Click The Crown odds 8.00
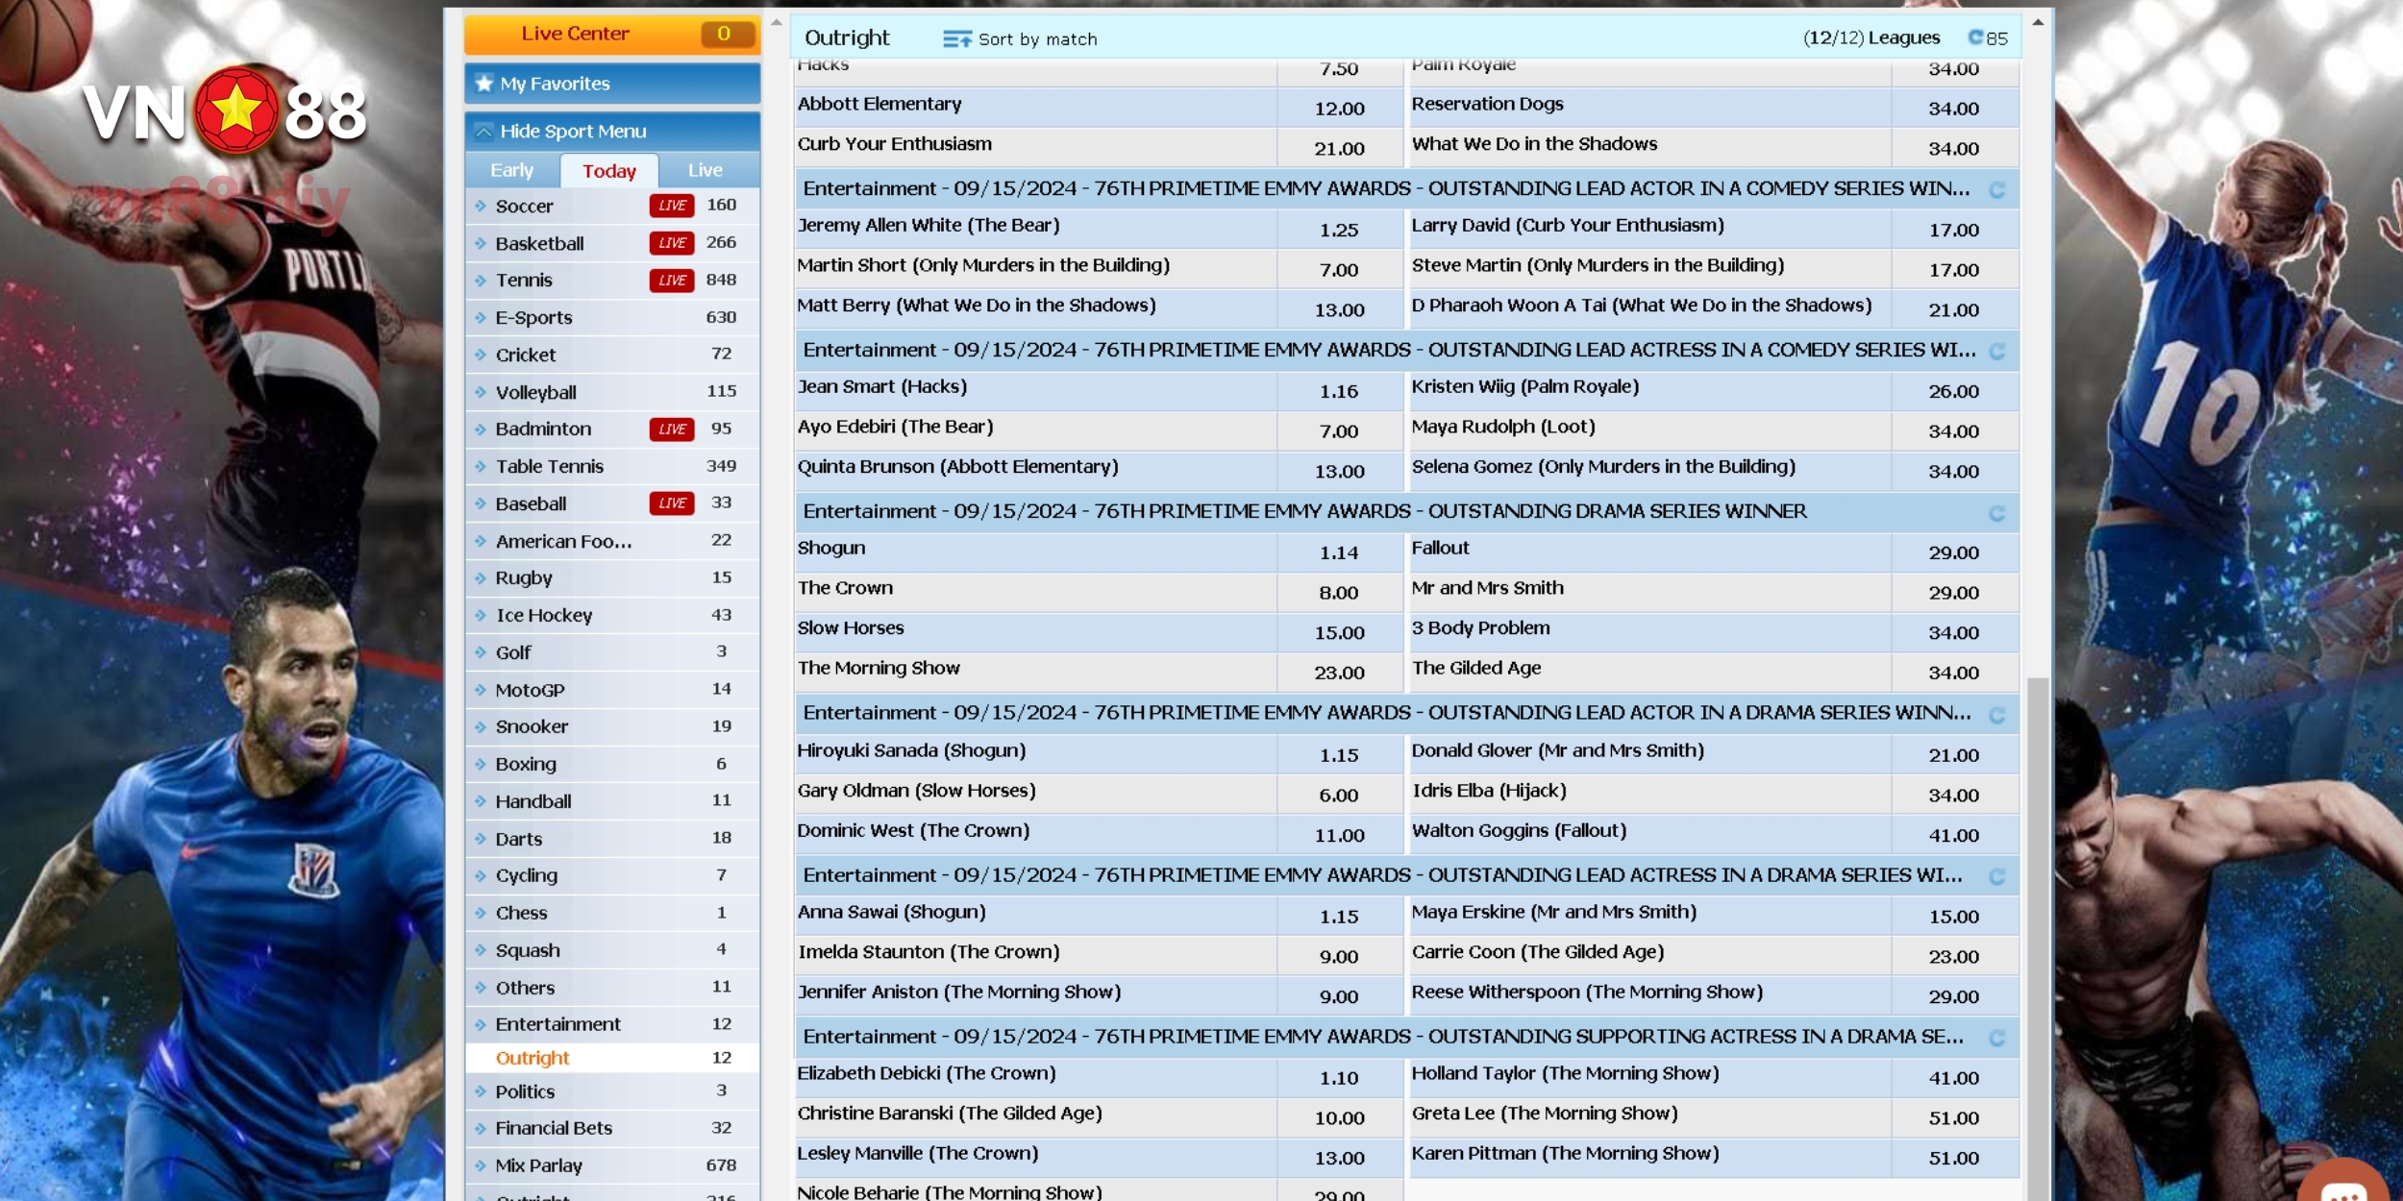 coord(1339,593)
